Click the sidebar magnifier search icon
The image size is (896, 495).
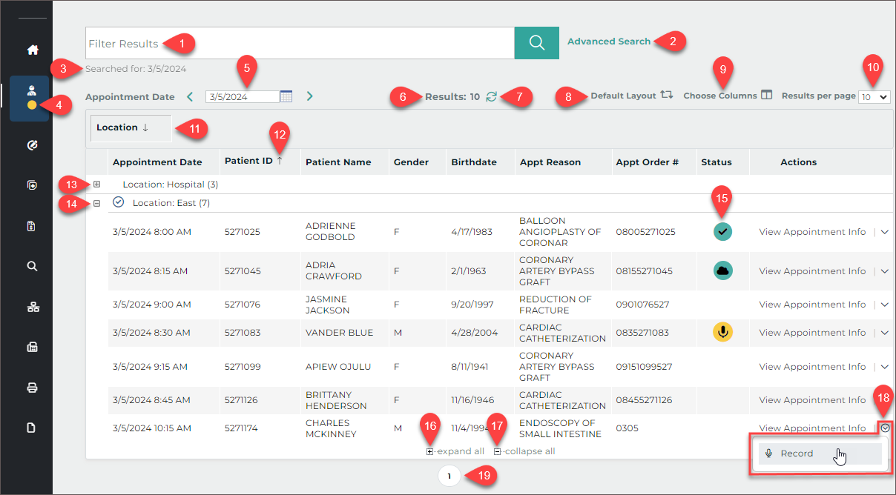[32, 266]
